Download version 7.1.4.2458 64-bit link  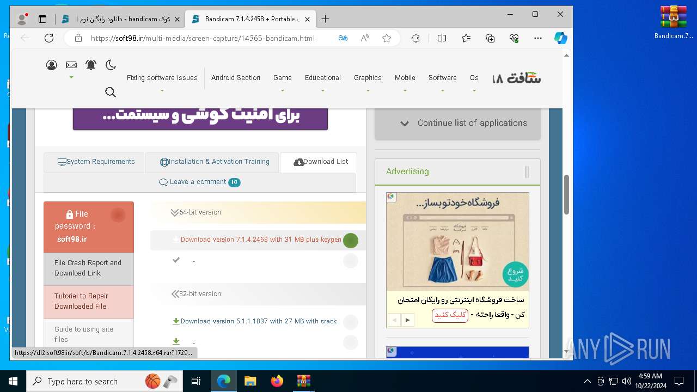coord(261,240)
